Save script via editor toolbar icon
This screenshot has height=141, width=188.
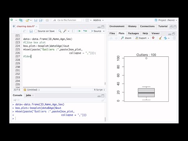31,31
